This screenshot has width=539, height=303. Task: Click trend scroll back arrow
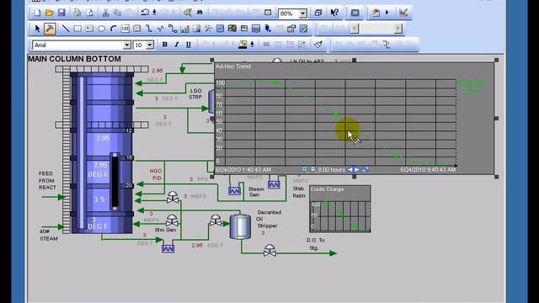click(x=350, y=169)
